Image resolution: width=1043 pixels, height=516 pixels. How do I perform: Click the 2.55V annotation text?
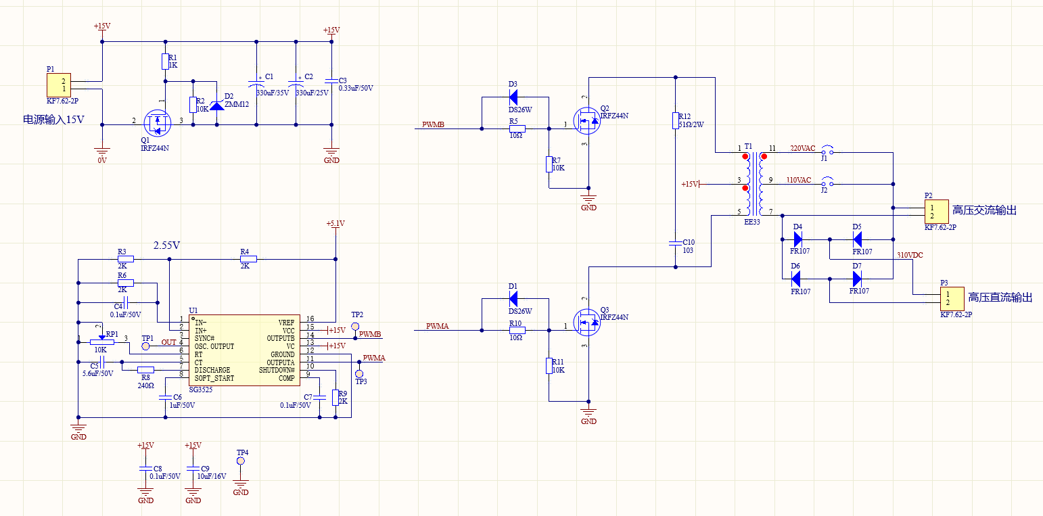[x=167, y=245]
